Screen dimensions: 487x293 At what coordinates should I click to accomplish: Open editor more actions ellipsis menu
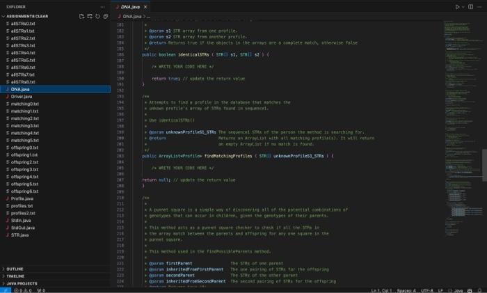click(x=480, y=7)
